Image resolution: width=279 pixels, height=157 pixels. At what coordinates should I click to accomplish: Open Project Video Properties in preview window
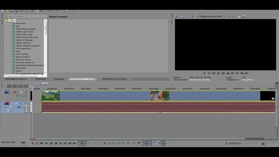[x=176, y=16]
